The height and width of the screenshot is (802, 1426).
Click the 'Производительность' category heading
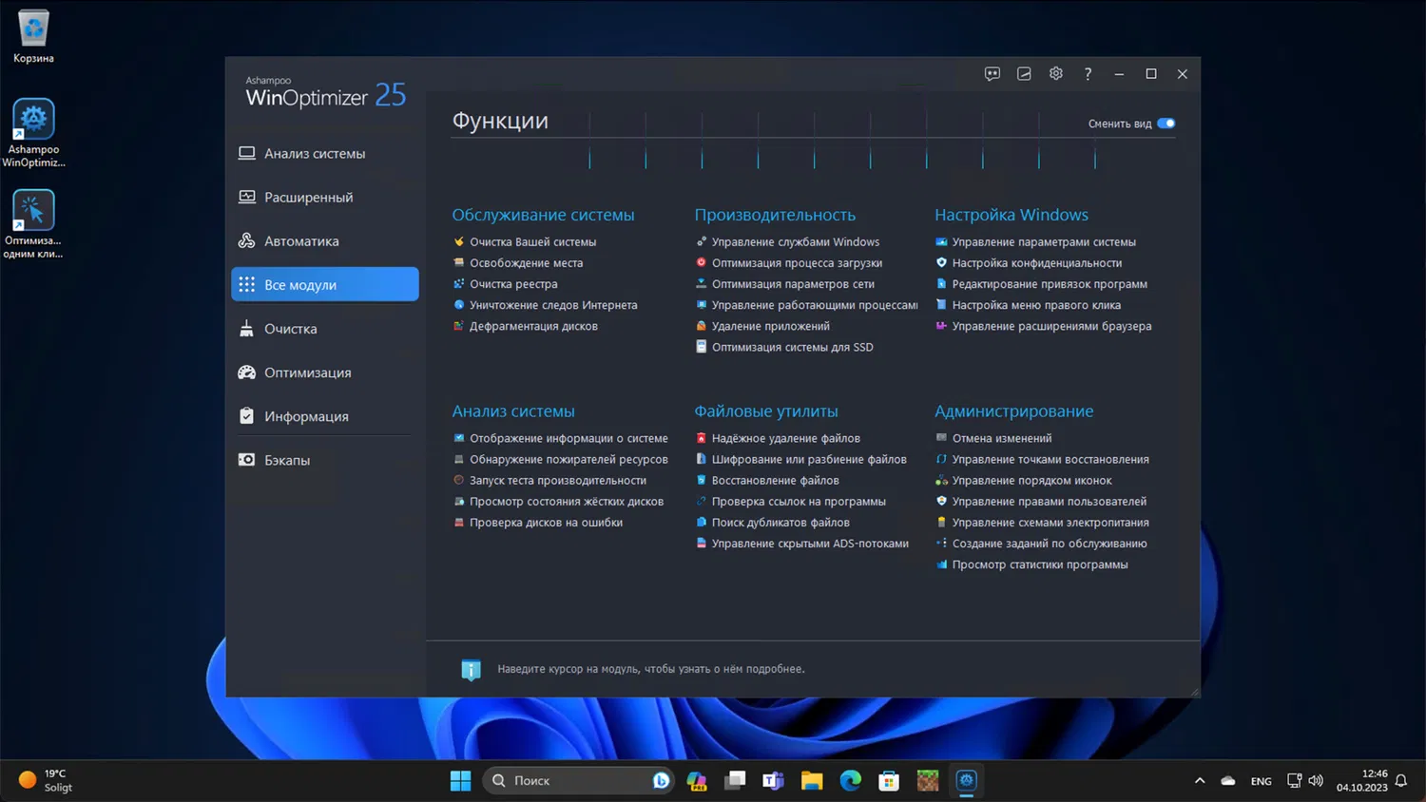pyautogui.click(x=775, y=215)
